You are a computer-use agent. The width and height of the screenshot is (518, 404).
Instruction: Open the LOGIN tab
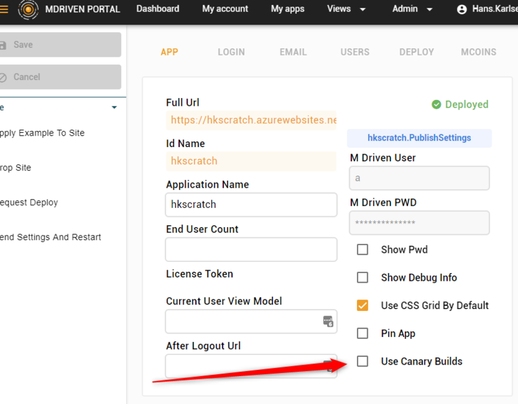231,52
